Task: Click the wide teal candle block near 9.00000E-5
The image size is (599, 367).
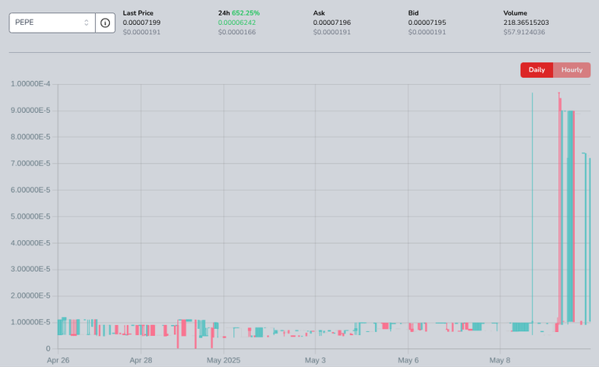Action: [x=570, y=217]
